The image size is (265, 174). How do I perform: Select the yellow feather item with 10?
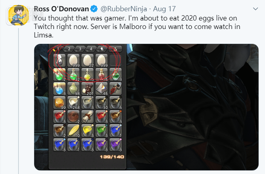(73, 131)
